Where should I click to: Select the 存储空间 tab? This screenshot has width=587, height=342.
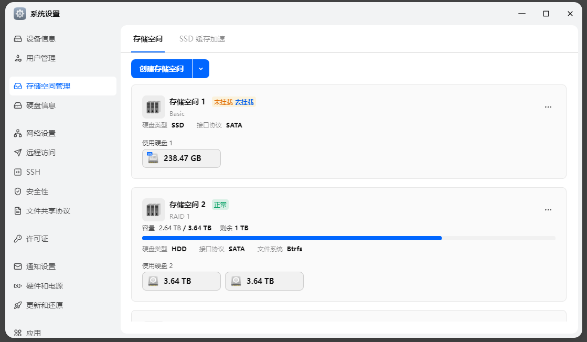148,39
